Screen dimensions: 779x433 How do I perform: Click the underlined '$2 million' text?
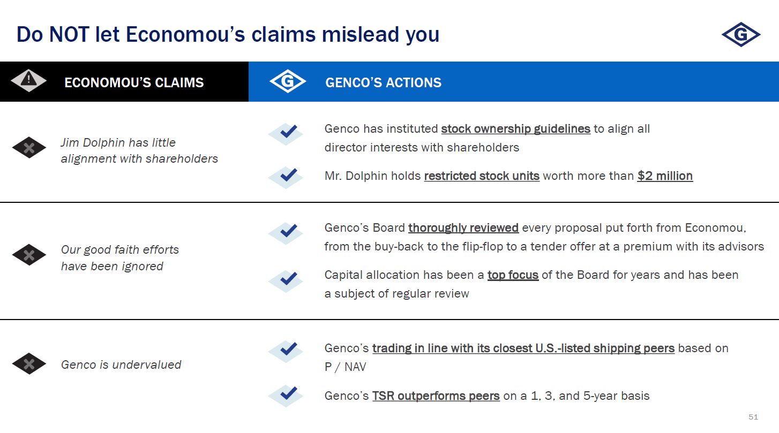pyautogui.click(x=665, y=176)
